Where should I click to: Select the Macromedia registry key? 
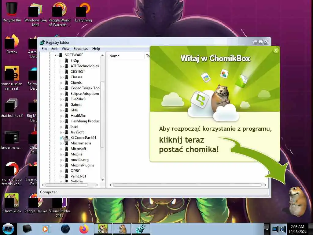[x=81, y=143]
